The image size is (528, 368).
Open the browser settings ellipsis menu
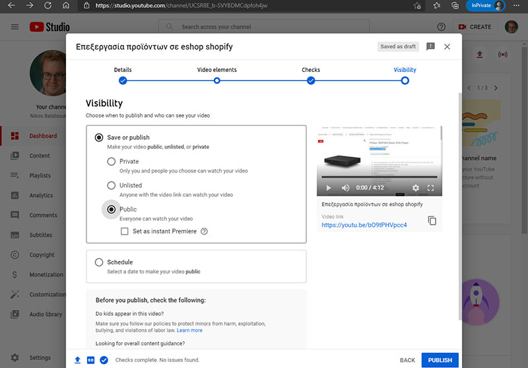[x=516, y=5]
